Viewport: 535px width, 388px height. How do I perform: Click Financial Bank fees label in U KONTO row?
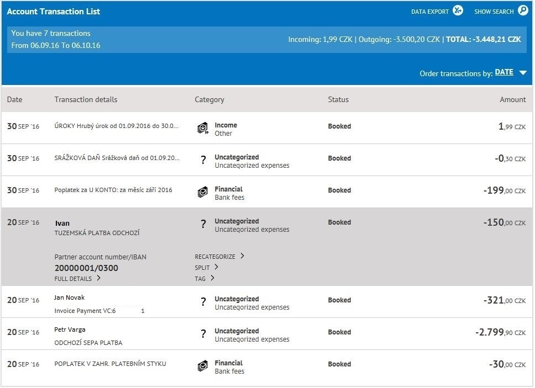coord(229,194)
